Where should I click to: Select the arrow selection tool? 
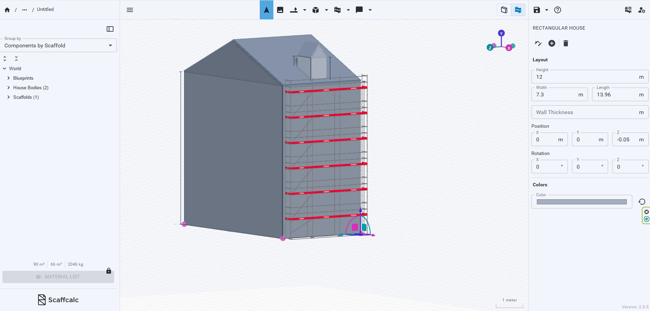[x=266, y=10]
